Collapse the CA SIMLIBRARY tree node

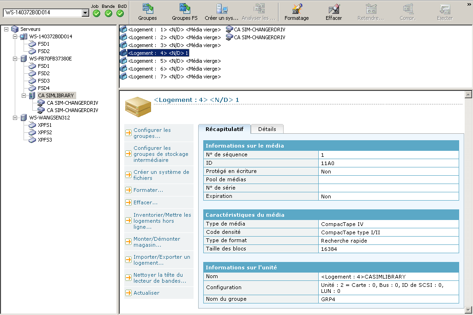click(24, 95)
